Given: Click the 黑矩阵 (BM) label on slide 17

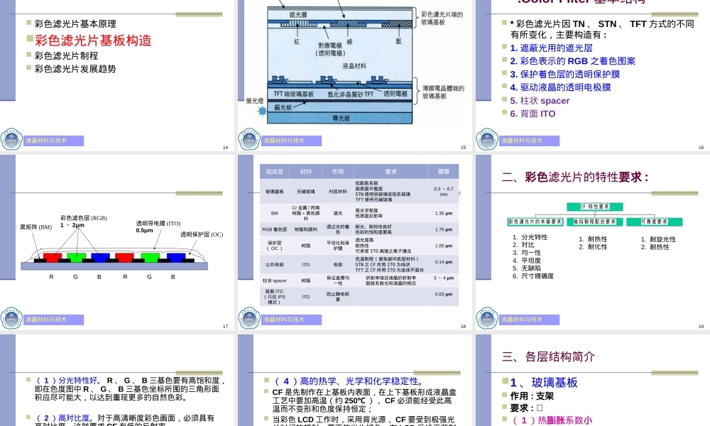Looking at the screenshot, I should click(x=35, y=226).
